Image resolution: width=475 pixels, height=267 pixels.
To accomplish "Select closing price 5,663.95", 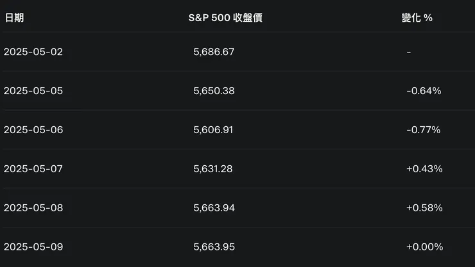I will click(214, 247).
